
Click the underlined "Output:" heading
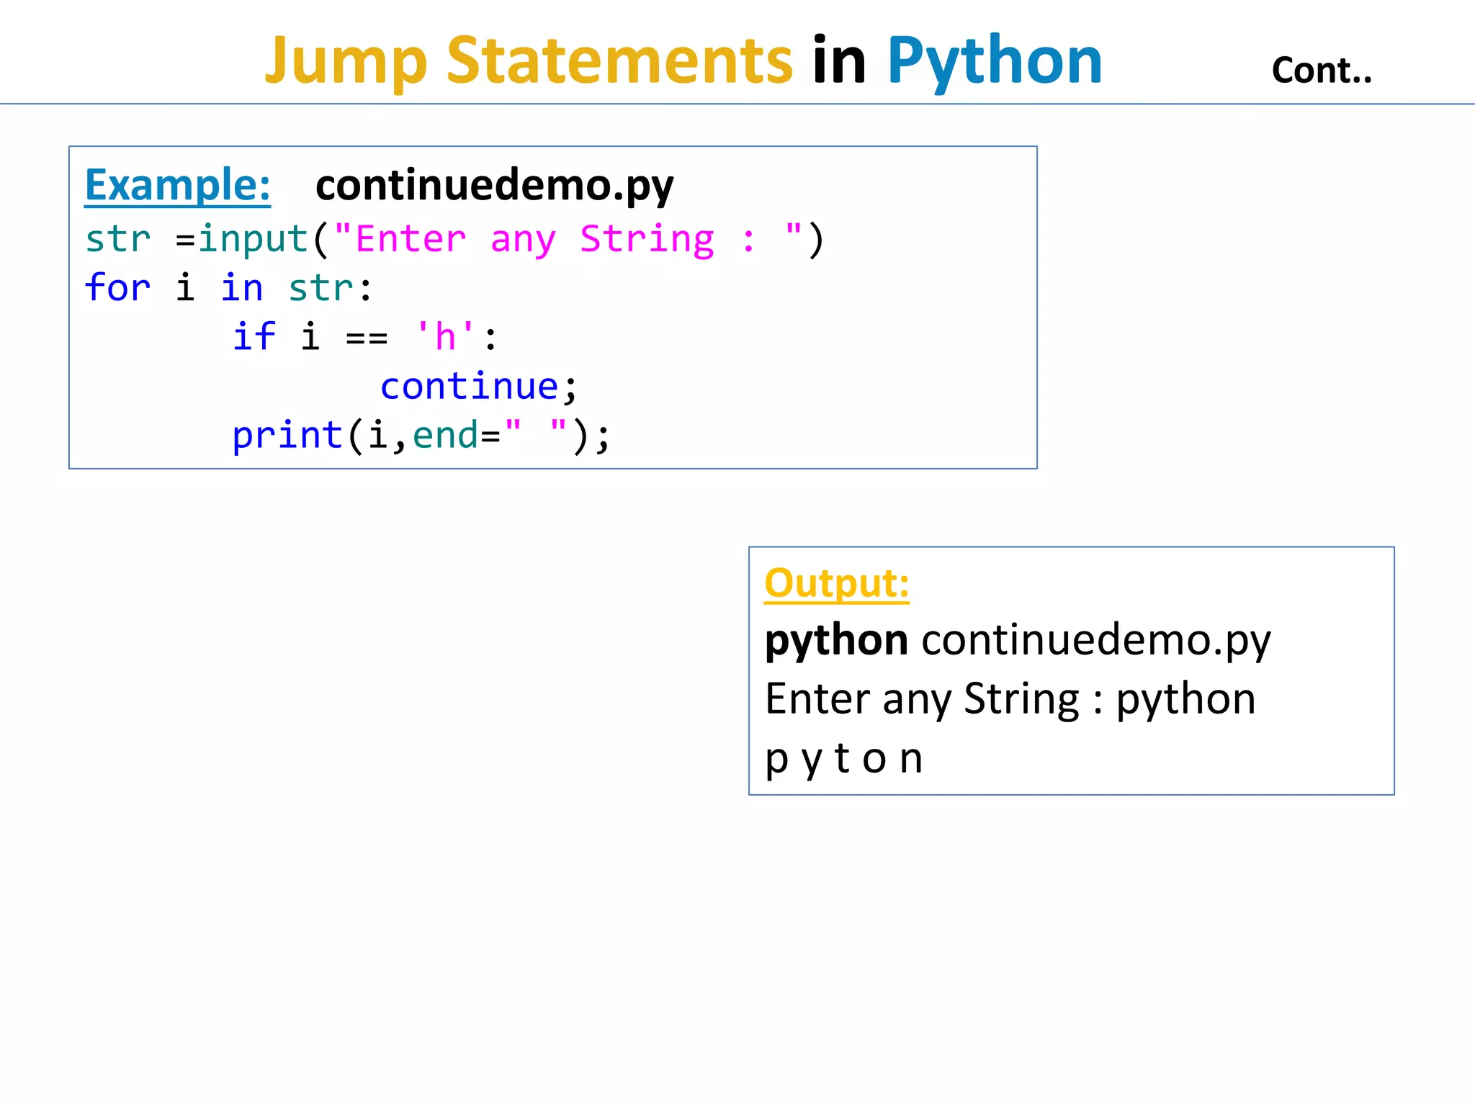coord(836,583)
